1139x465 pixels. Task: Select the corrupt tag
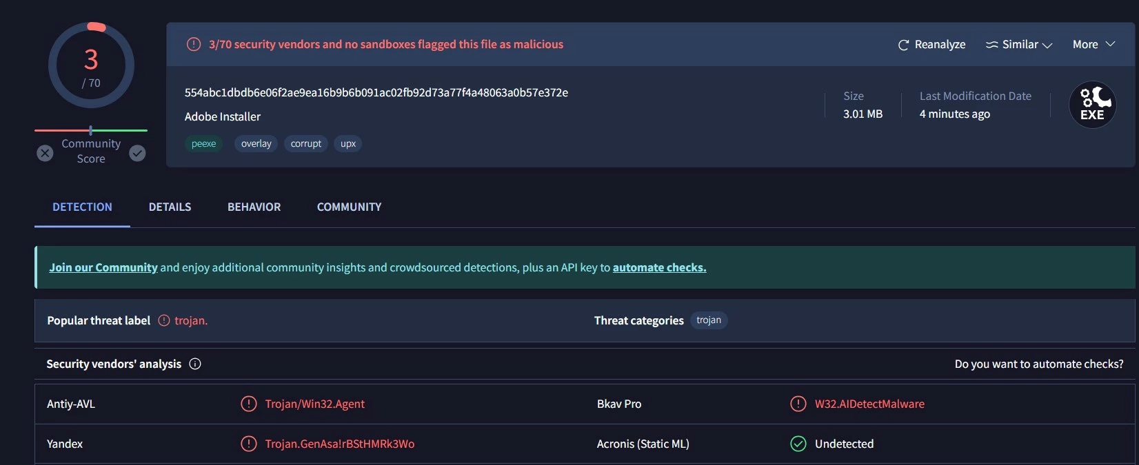(x=305, y=143)
